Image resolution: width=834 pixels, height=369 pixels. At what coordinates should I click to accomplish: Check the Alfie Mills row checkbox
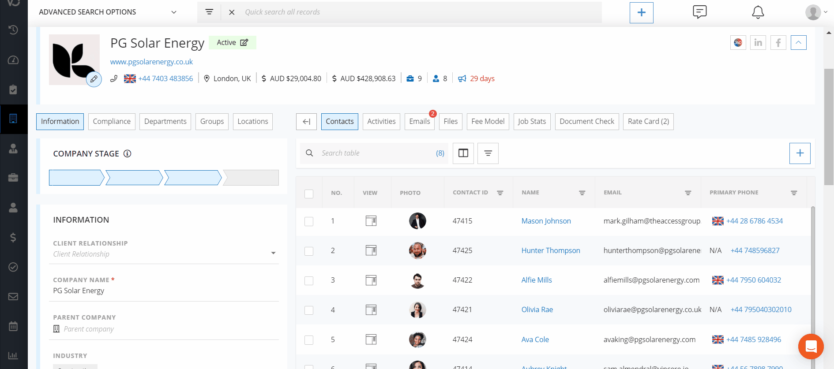309,280
